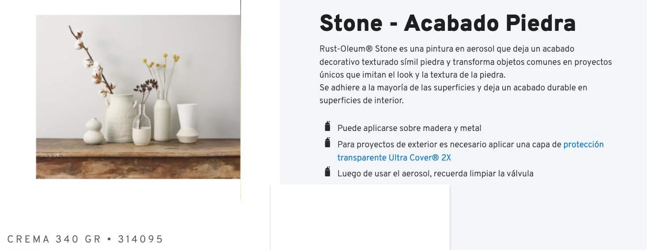This screenshot has height=250, width=647.
Task: Click the 'Luego de usar el aerosol' bullet text
Action: click(x=435, y=174)
